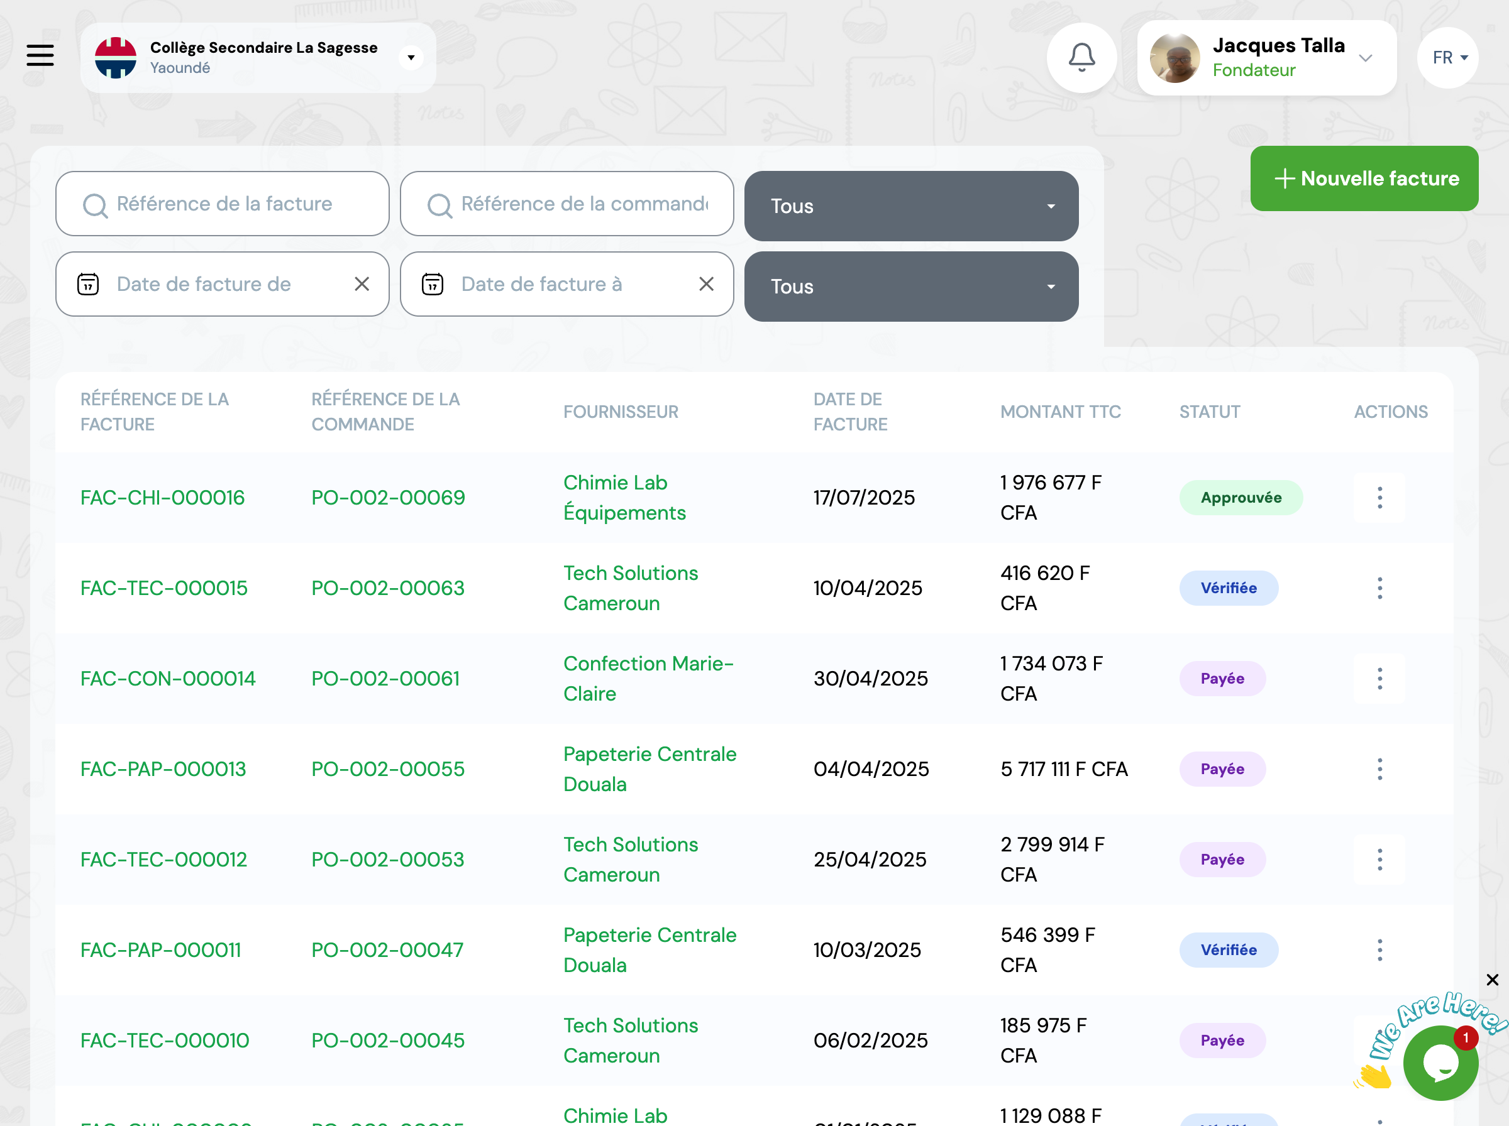Expand the Collège Secondaire La Sagesse selector
Image resolution: width=1509 pixels, height=1126 pixels.
pos(411,58)
